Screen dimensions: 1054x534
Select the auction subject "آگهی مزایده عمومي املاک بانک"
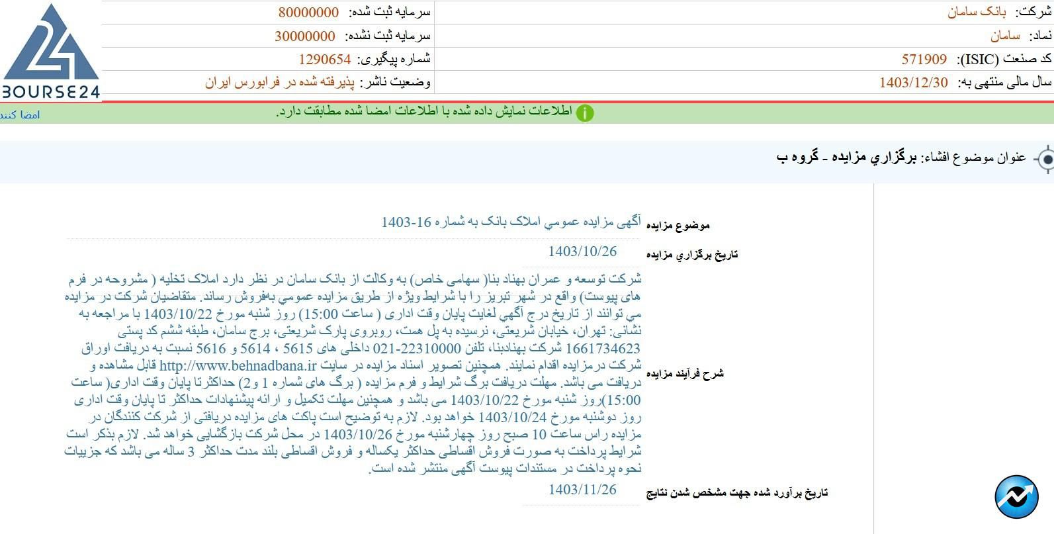pos(512,222)
